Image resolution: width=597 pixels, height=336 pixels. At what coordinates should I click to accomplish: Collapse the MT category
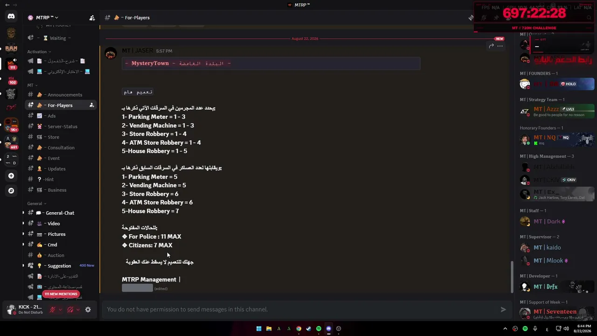(x=32, y=85)
